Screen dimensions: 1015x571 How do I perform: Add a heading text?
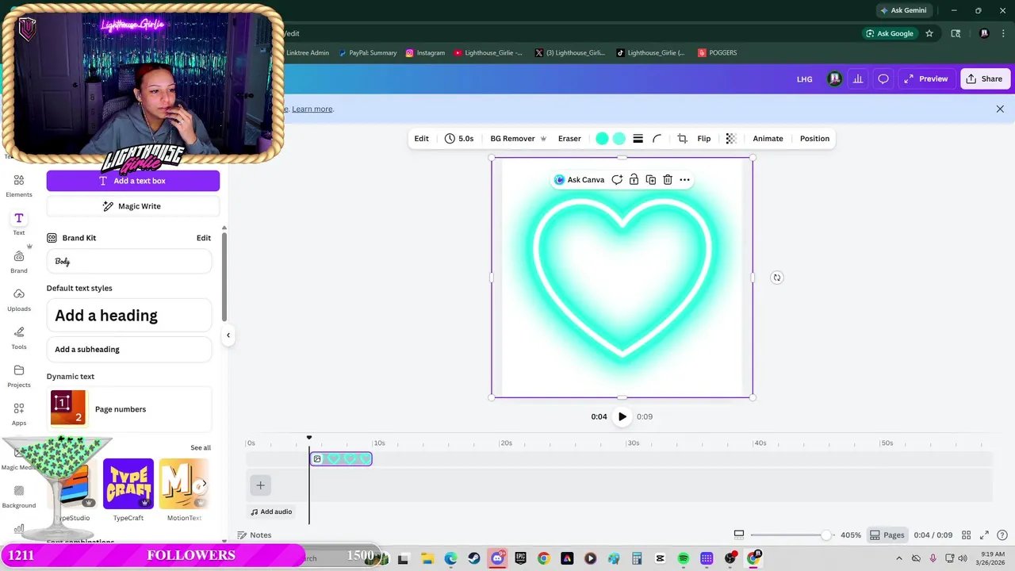click(129, 316)
